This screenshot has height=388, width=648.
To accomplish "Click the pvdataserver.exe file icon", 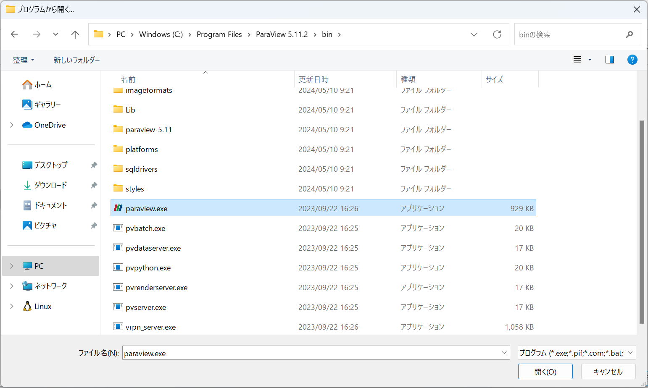I will [x=118, y=248].
